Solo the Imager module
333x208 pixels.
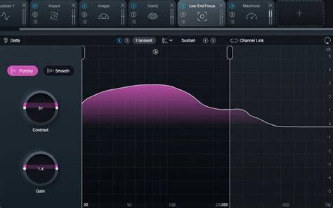click(x=84, y=14)
